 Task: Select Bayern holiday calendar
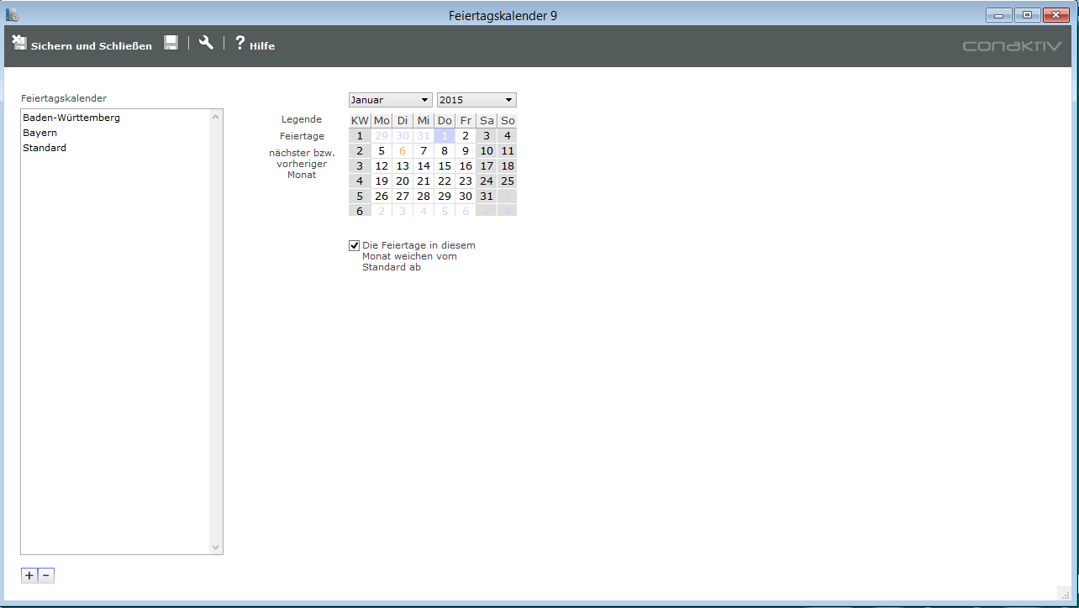(x=40, y=133)
